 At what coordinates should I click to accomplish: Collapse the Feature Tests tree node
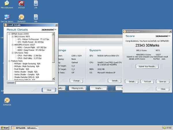tap(10, 61)
